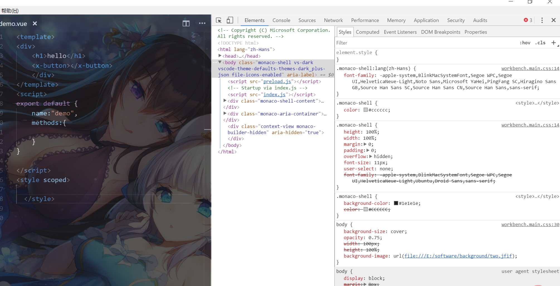Click the struck-through #CCCCCC color swatch

click(x=366, y=209)
